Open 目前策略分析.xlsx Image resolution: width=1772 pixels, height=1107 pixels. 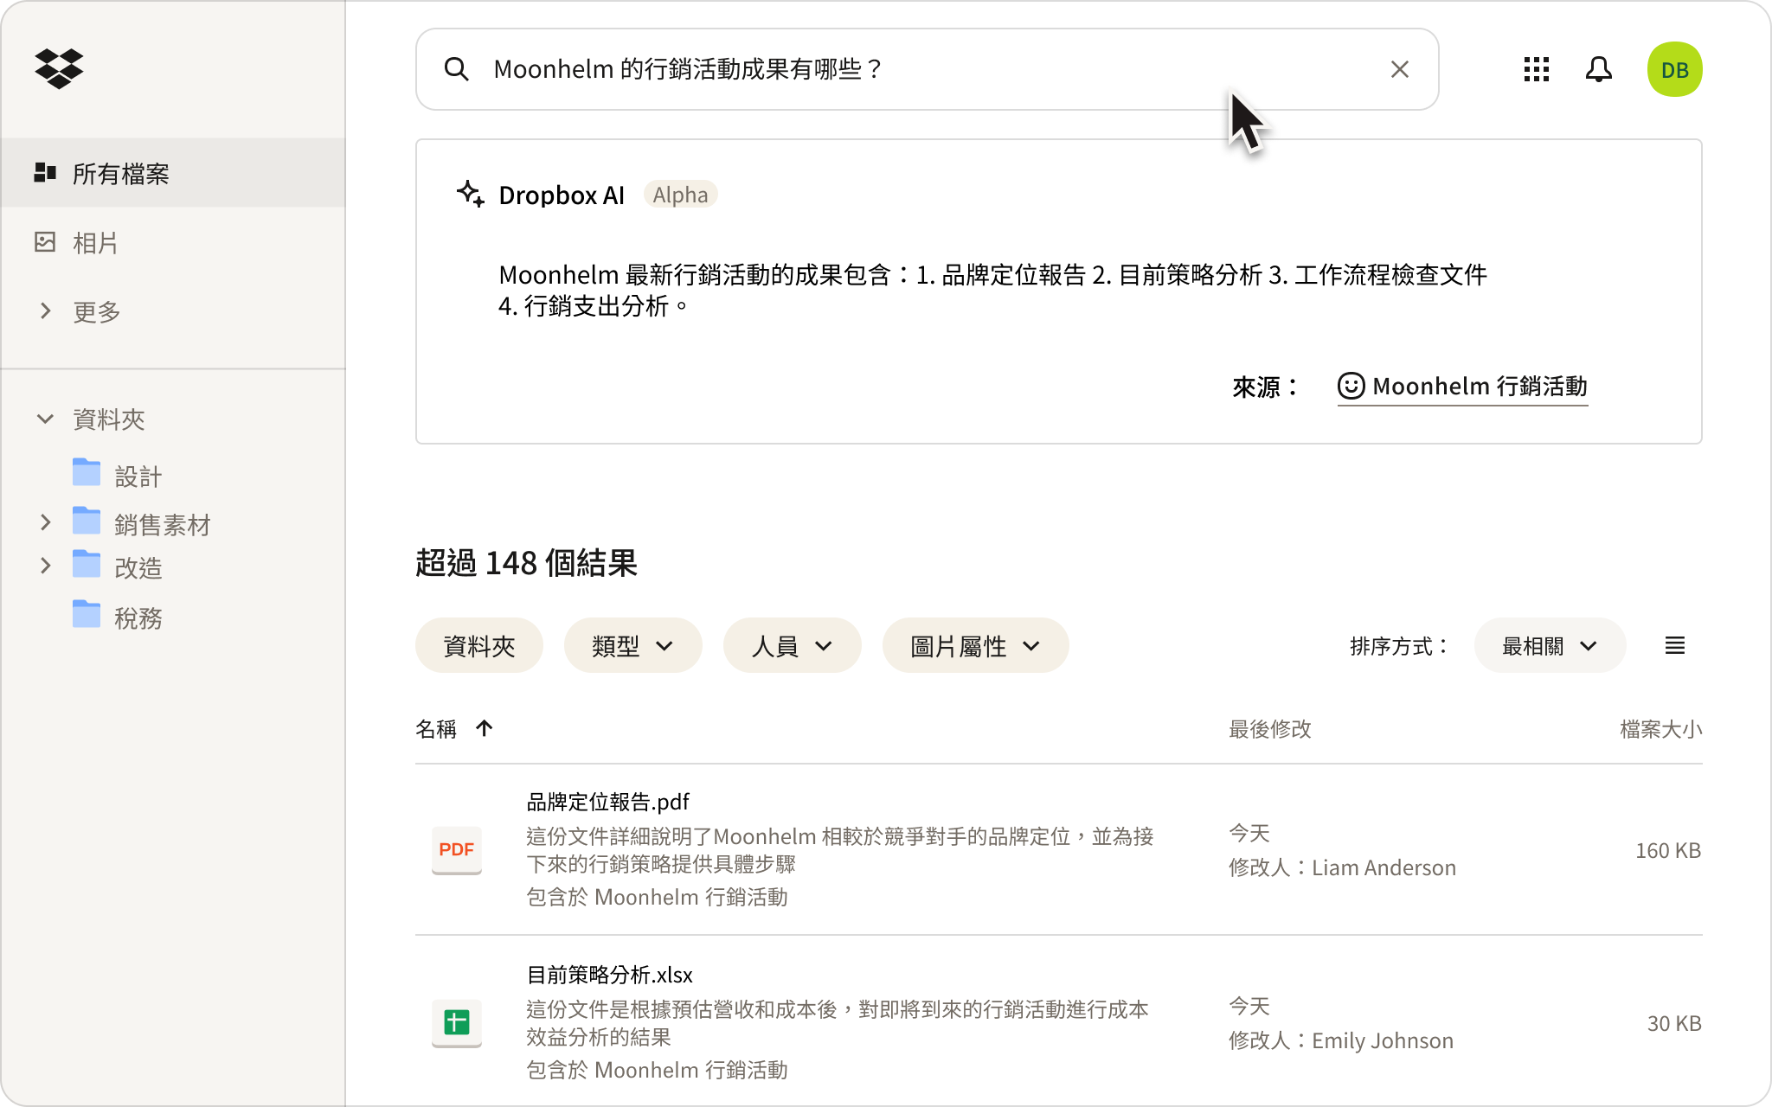coord(609,975)
